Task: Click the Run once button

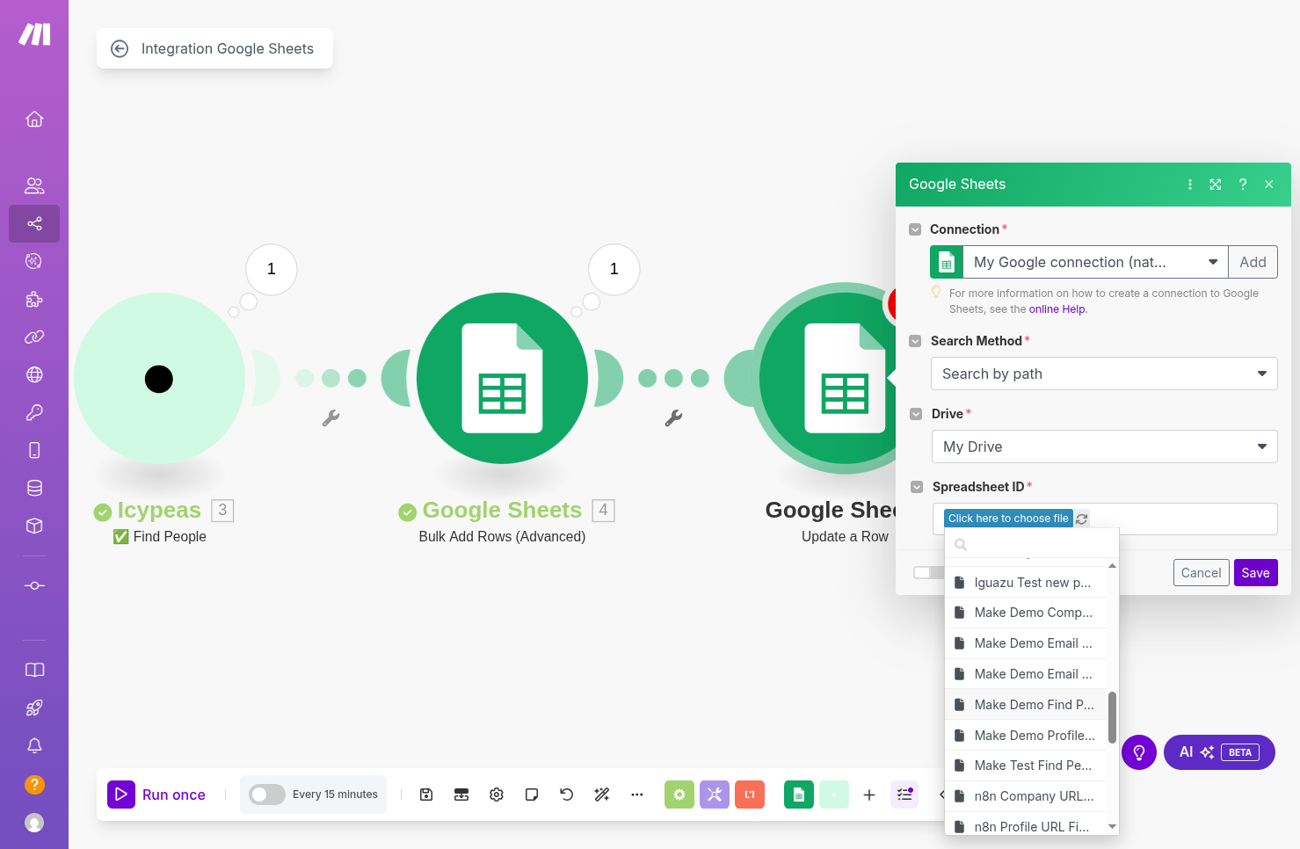Action: tap(156, 795)
